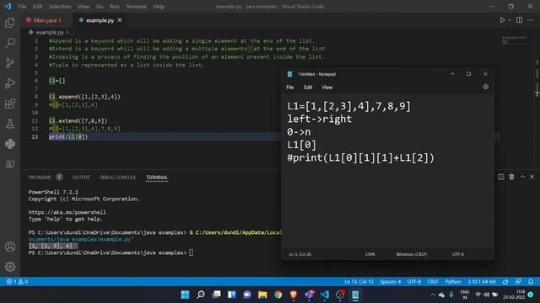The image size is (540, 303).
Task: Switch to the Output panel tab
Action: 81,178
